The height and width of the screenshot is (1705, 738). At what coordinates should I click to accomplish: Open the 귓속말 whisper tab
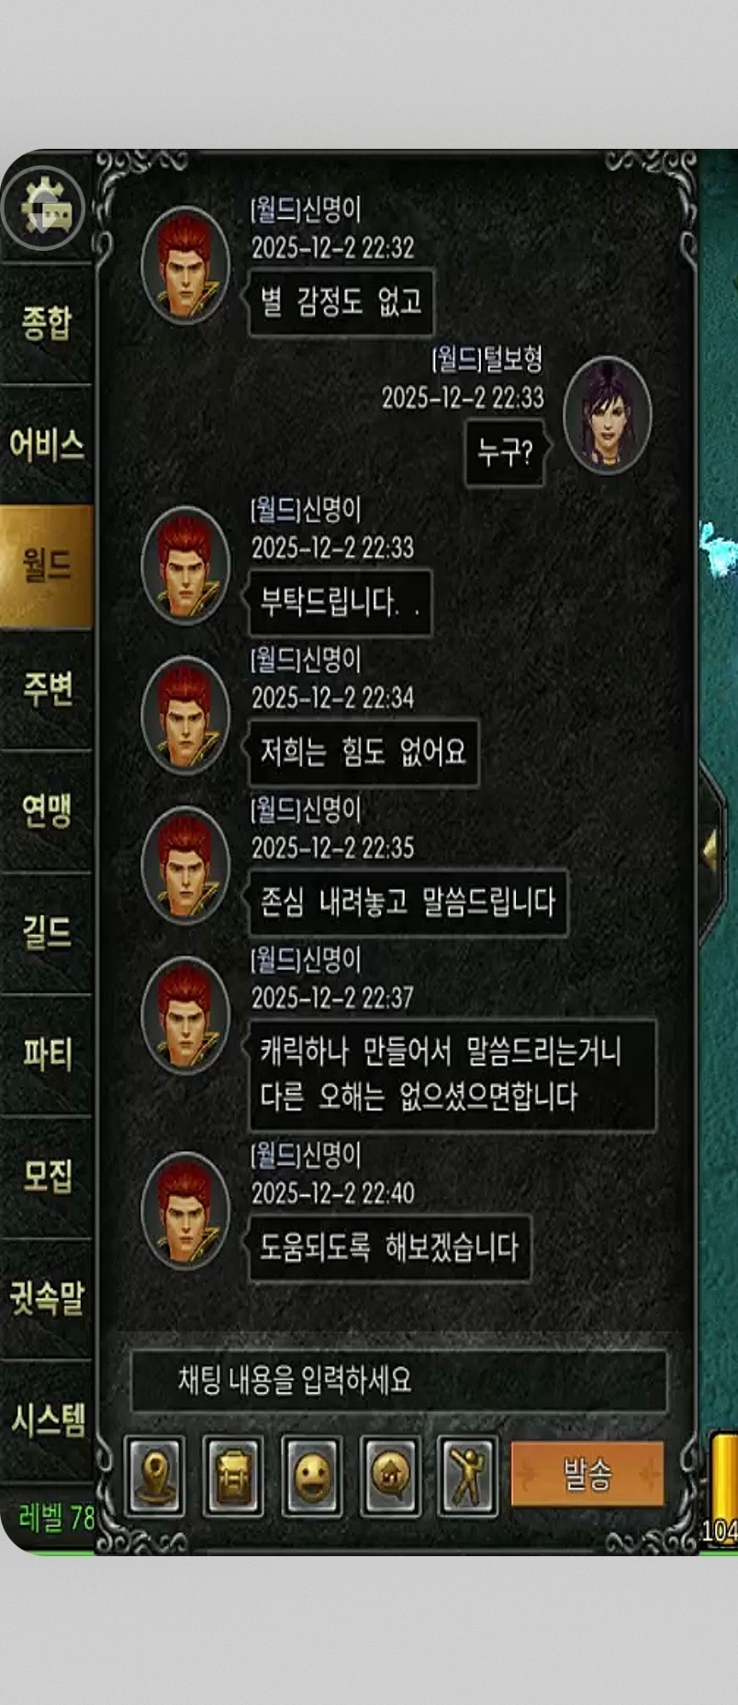[47, 1298]
